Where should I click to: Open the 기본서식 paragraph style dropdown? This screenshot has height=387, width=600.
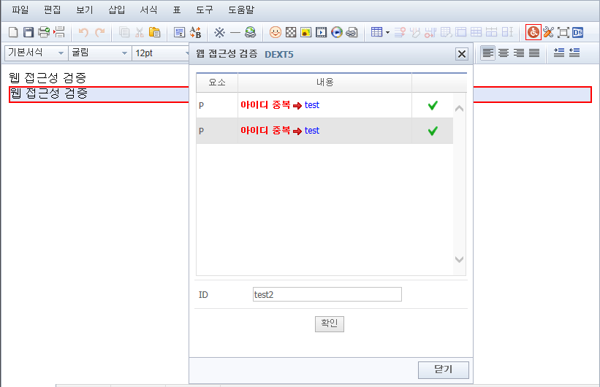point(35,53)
